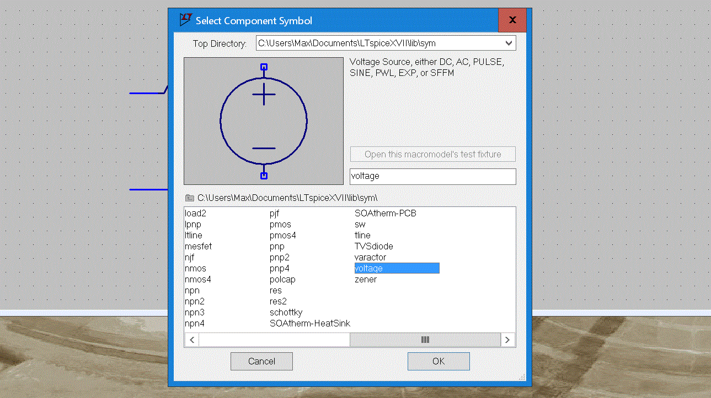The width and height of the screenshot is (711, 398).
Task: Click the LTspice logo in title bar
Action: [185, 20]
